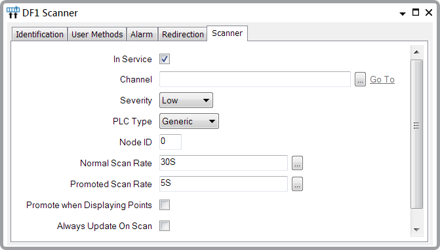Expand the Severity dropdown
440x250 pixels.
click(186, 100)
